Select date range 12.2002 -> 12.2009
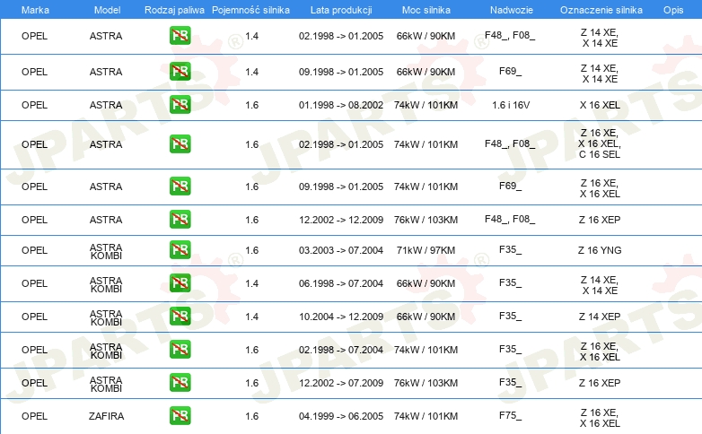This screenshot has width=702, height=434. coord(341,220)
